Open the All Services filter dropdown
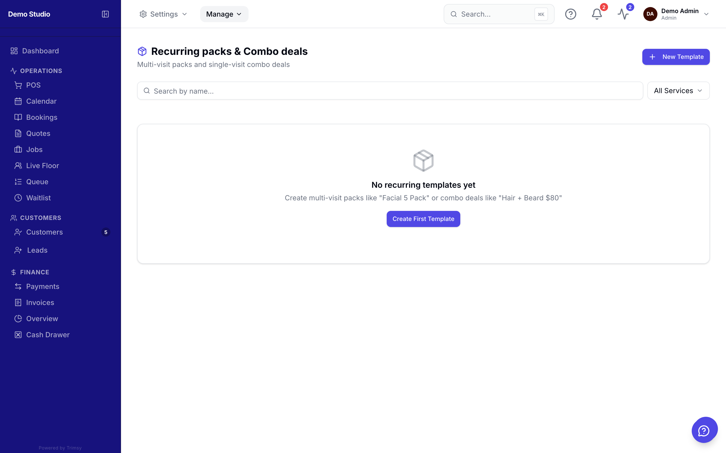 coord(678,91)
